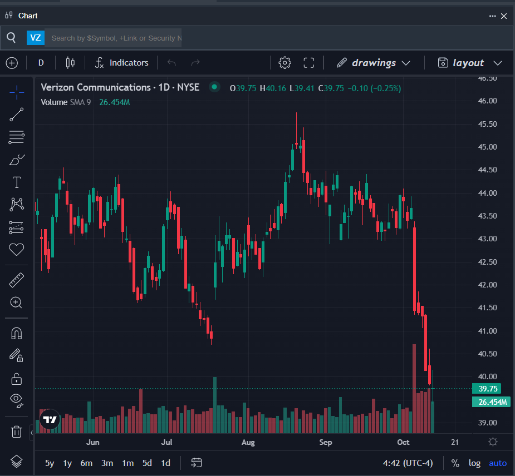Select the 6m time range
This screenshot has width=515, height=476.
(86, 463)
